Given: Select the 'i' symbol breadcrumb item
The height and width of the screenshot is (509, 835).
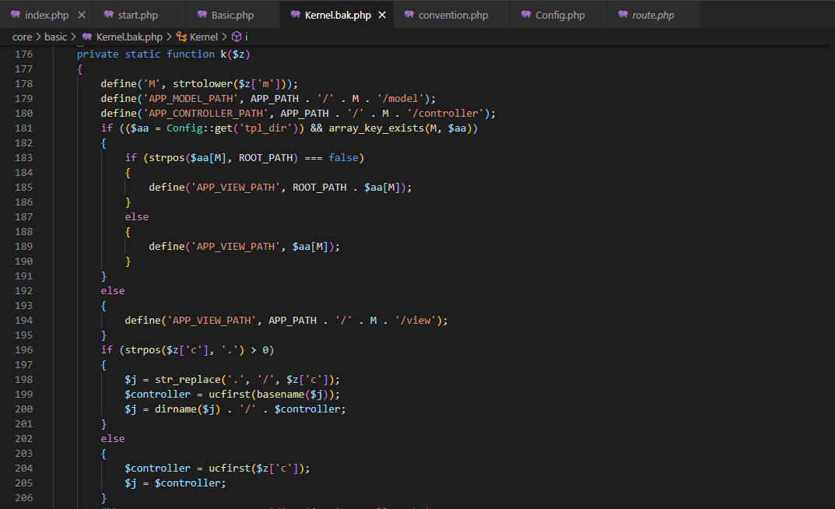Looking at the screenshot, I should tap(246, 37).
